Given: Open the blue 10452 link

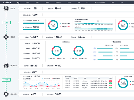Looking at the screenshot, I should point(94,56).
